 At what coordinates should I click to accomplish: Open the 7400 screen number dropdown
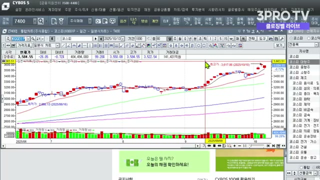point(35,21)
